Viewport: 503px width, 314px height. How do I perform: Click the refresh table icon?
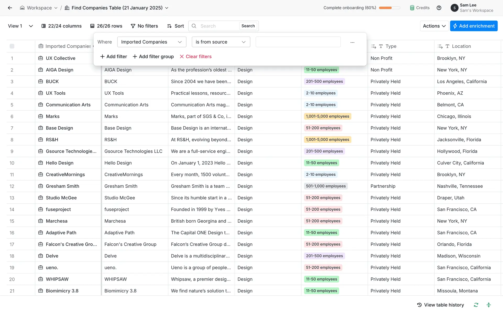coord(476,305)
